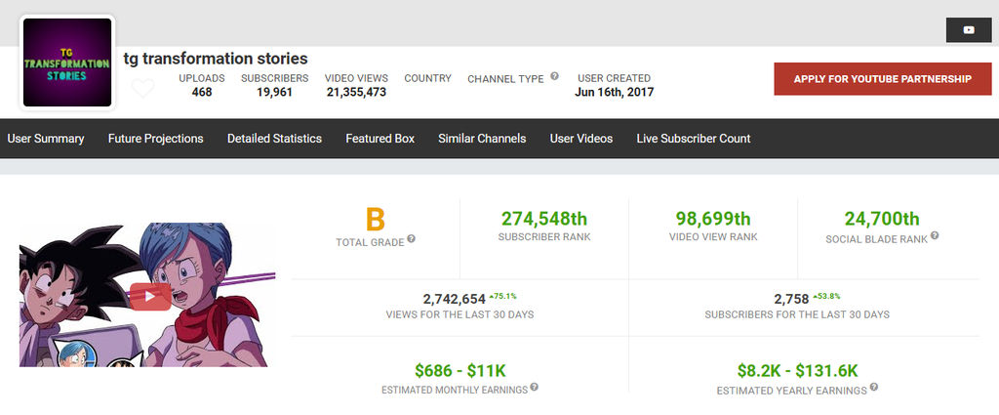Select the uploads count 468
Screen dimensions: 999x415
click(x=202, y=92)
